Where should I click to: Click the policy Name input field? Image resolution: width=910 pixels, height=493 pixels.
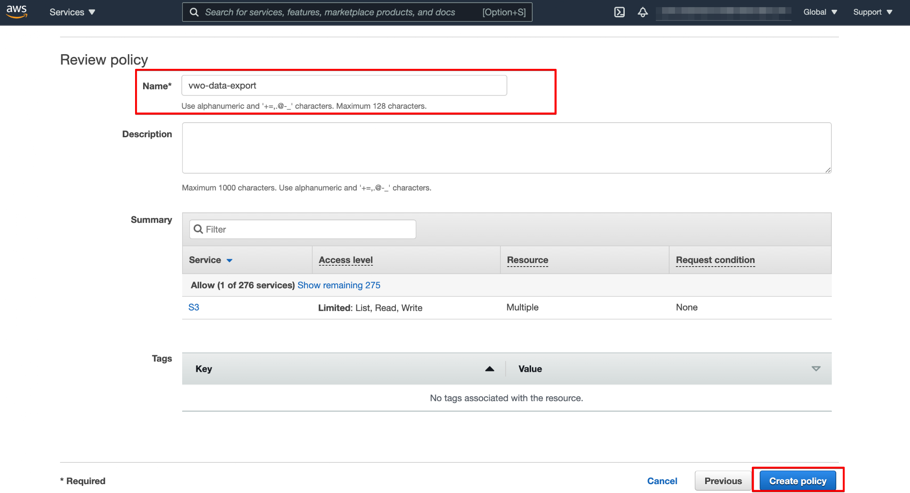[344, 85]
